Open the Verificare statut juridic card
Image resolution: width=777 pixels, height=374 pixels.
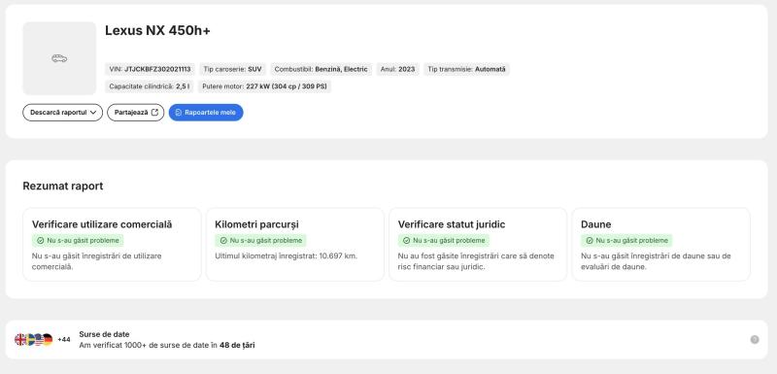click(478, 245)
